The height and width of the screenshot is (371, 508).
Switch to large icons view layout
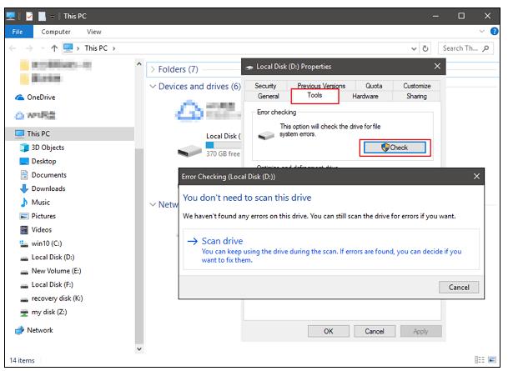point(492,359)
